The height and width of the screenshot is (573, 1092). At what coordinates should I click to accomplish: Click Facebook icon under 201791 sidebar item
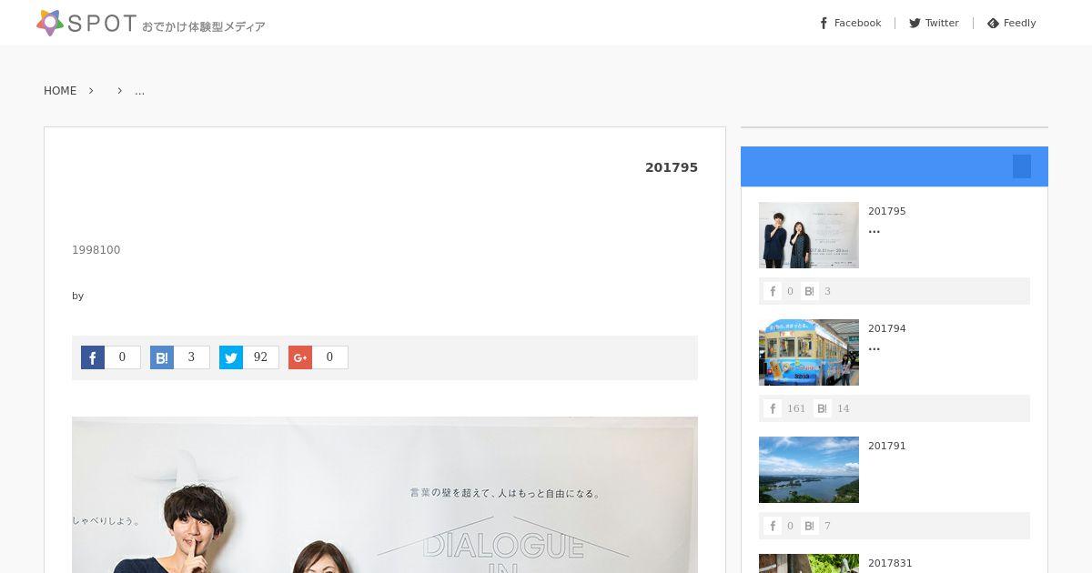coord(773,526)
